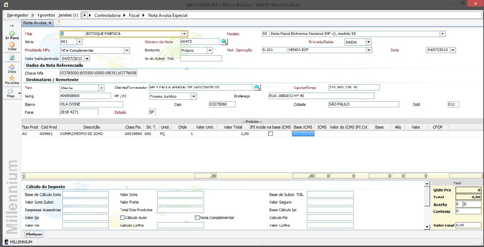Open Favoritos star icon in sidebar
The image size is (484, 247).
click(x=12, y=78)
